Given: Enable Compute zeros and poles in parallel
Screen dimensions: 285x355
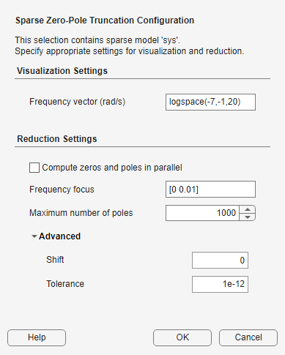Looking at the screenshot, I should (x=34, y=168).
